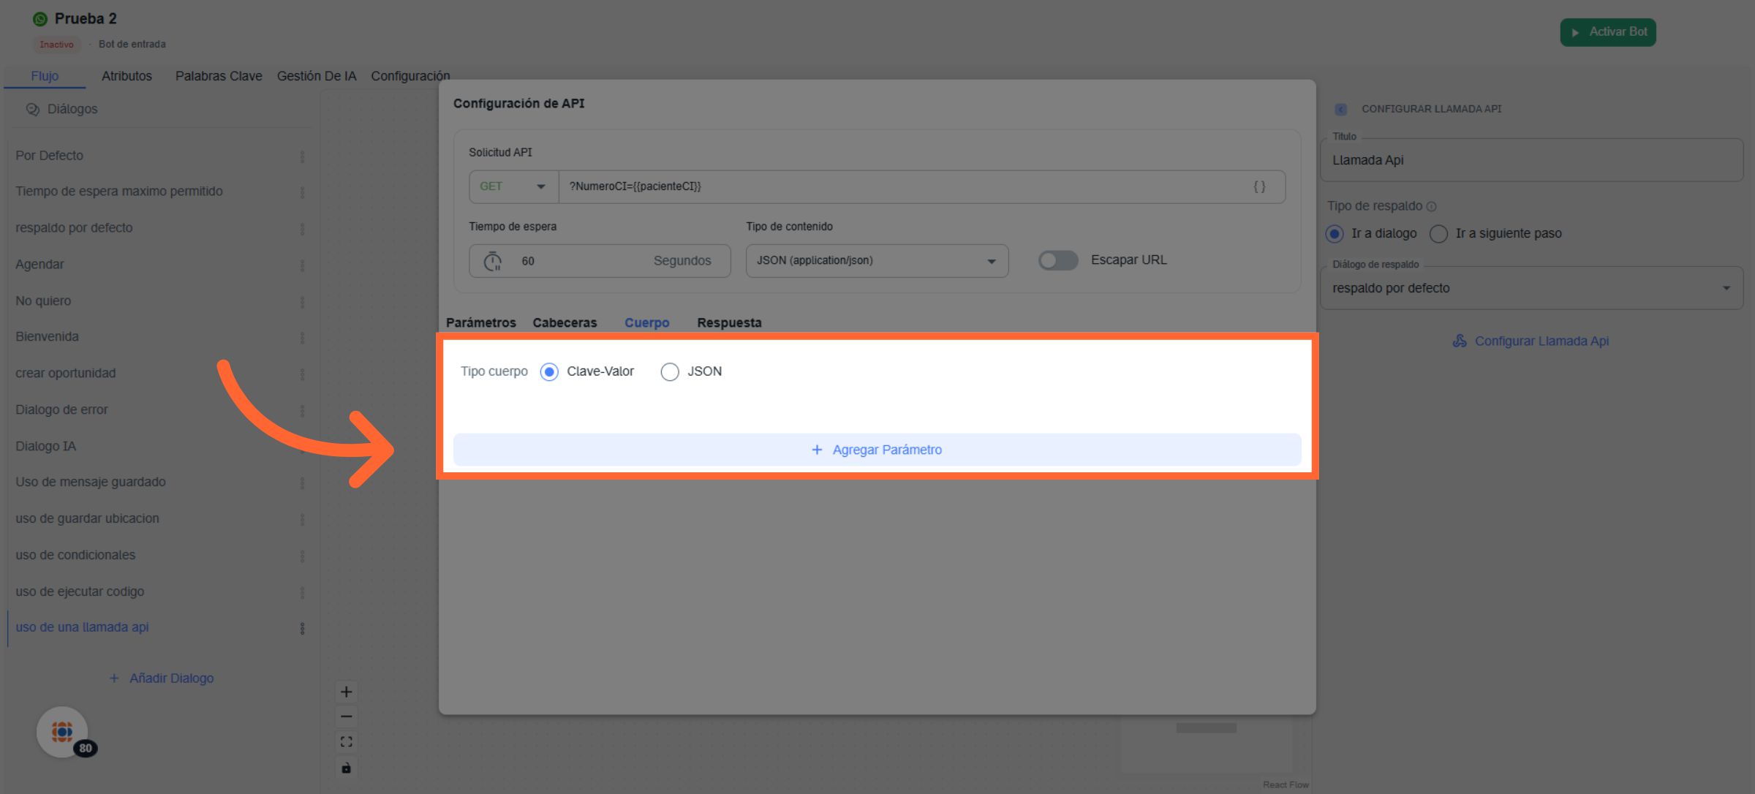Click back arrow beside Configurar Llamada API
Image resolution: width=1755 pixels, height=794 pixels.
(1340, 109)
